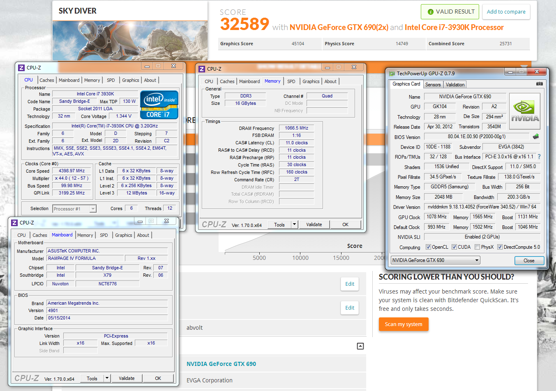Click OK in Mainboard CPU-Z window
This screenshot has width=556, height=391.
click(x=158, y=378)
